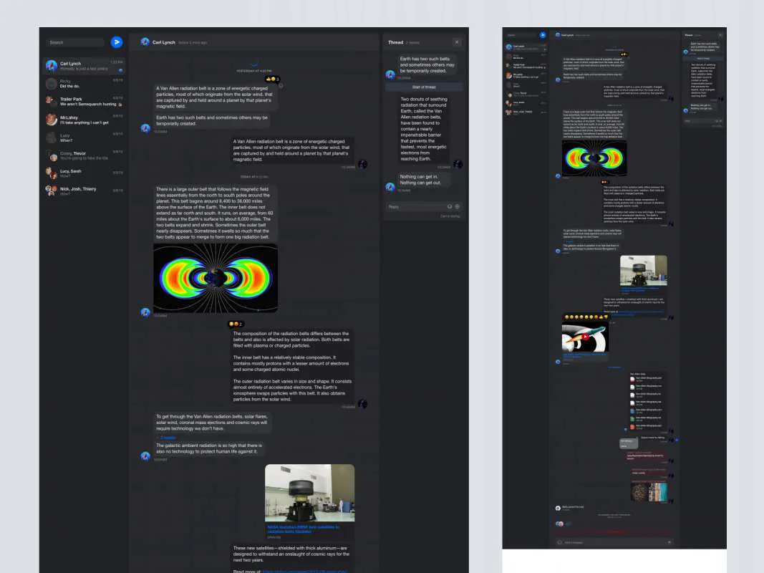The width and height of the screenshot is (764, 573).
Task: Click the YouTube play button on the video thumbnail
Action: tap(585, 337)
